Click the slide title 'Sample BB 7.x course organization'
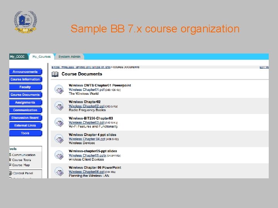 coord(155,29)
